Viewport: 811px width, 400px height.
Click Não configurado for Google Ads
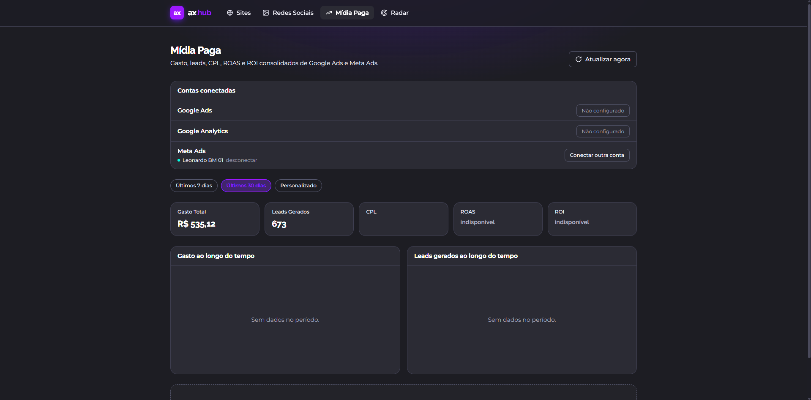603,110
